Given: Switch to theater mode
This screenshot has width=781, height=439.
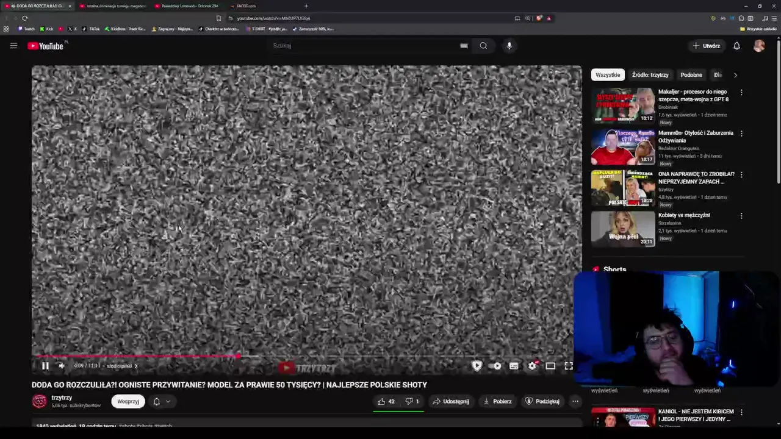Looking at the screenshot, I should (550, 366).
